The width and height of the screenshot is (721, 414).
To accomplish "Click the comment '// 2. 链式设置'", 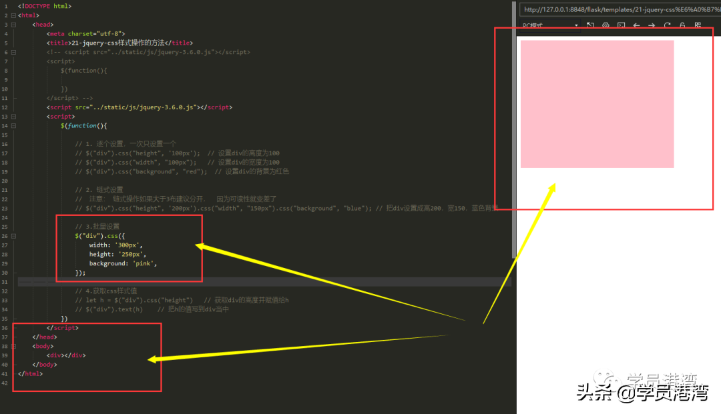I will pos(99,189).
